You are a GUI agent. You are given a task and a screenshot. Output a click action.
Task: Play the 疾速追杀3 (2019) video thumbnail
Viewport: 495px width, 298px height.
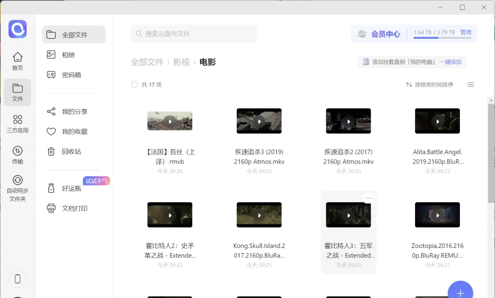point(259,121)
